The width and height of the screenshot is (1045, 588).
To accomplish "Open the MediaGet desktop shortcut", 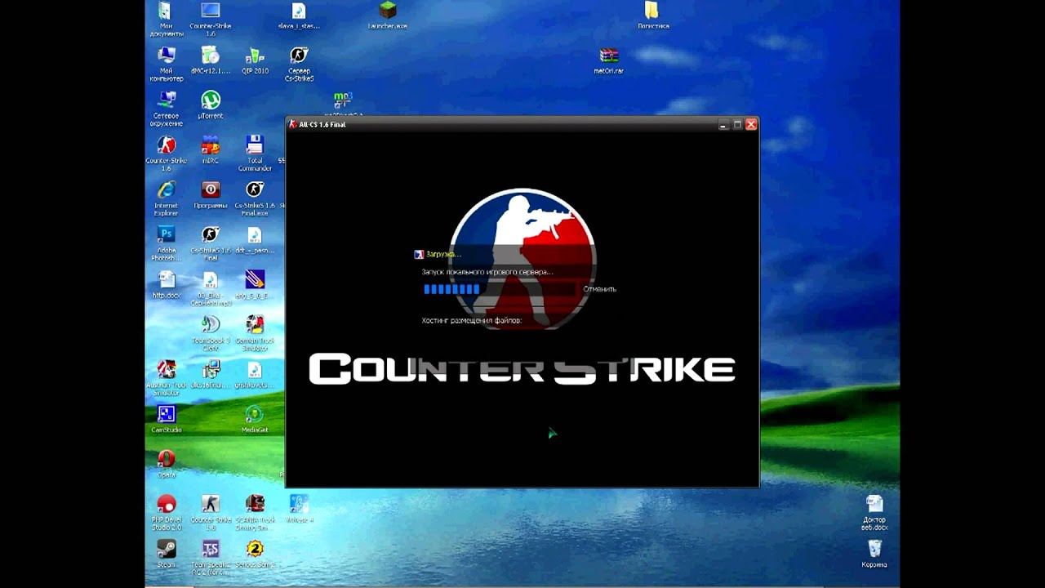I will [x=255, y=419].
